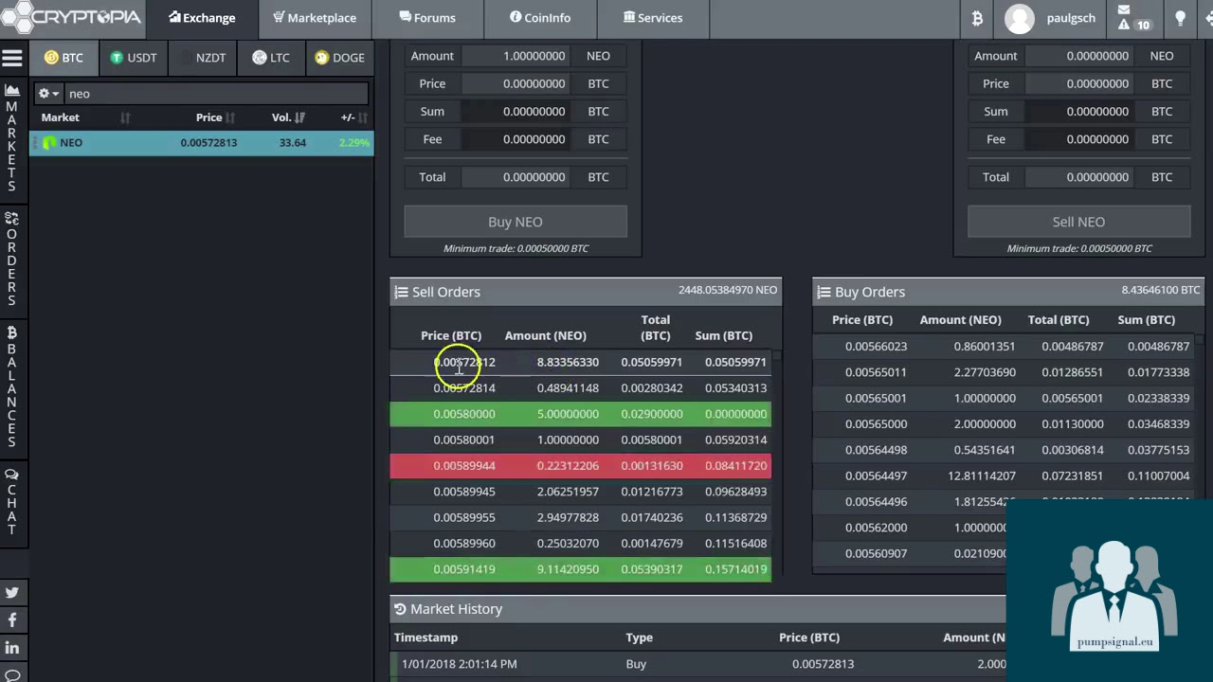This screenshot has width=1213, height=682.
Task: Click the buy orders total 8.43646100 BTC
Action: coord(1161,290)
